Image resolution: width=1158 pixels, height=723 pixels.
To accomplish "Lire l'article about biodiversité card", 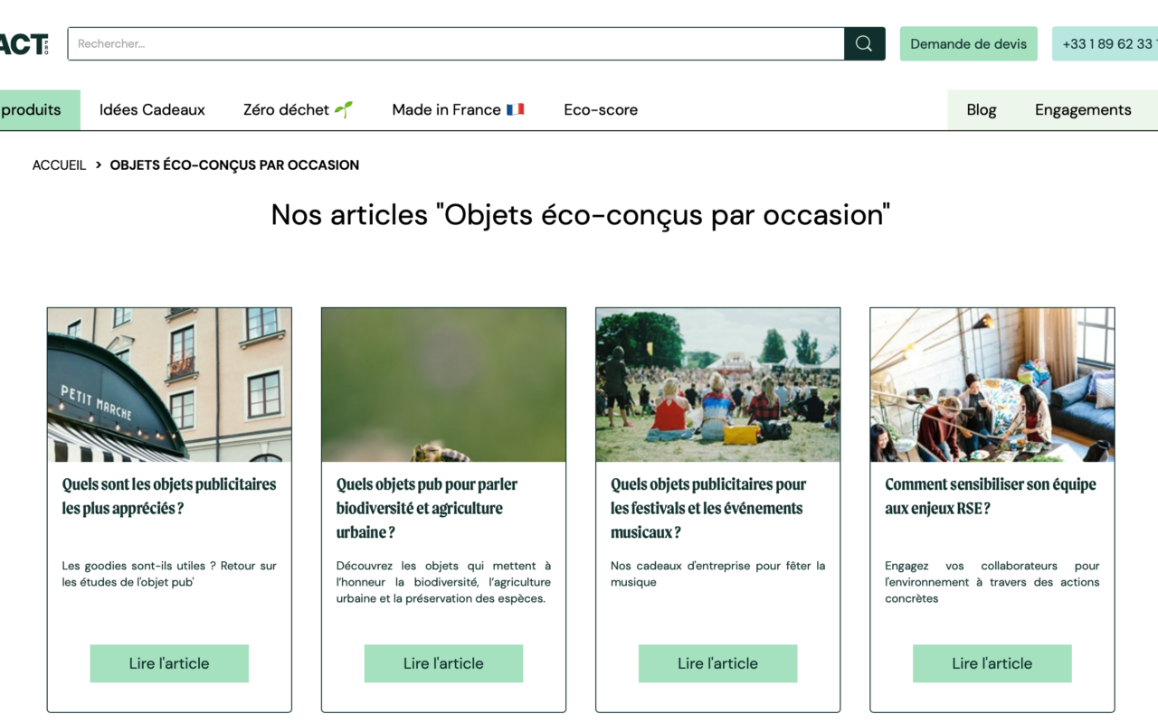I will [443, 663].
